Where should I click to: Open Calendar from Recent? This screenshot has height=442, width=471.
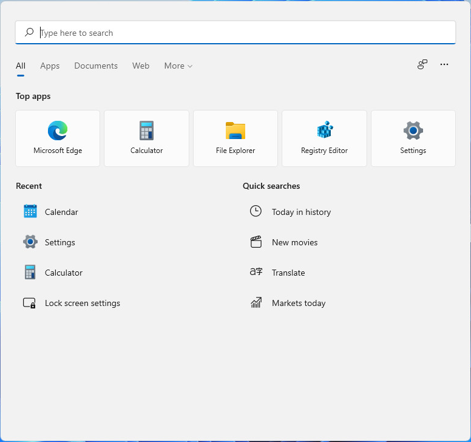tap(61, 212)
